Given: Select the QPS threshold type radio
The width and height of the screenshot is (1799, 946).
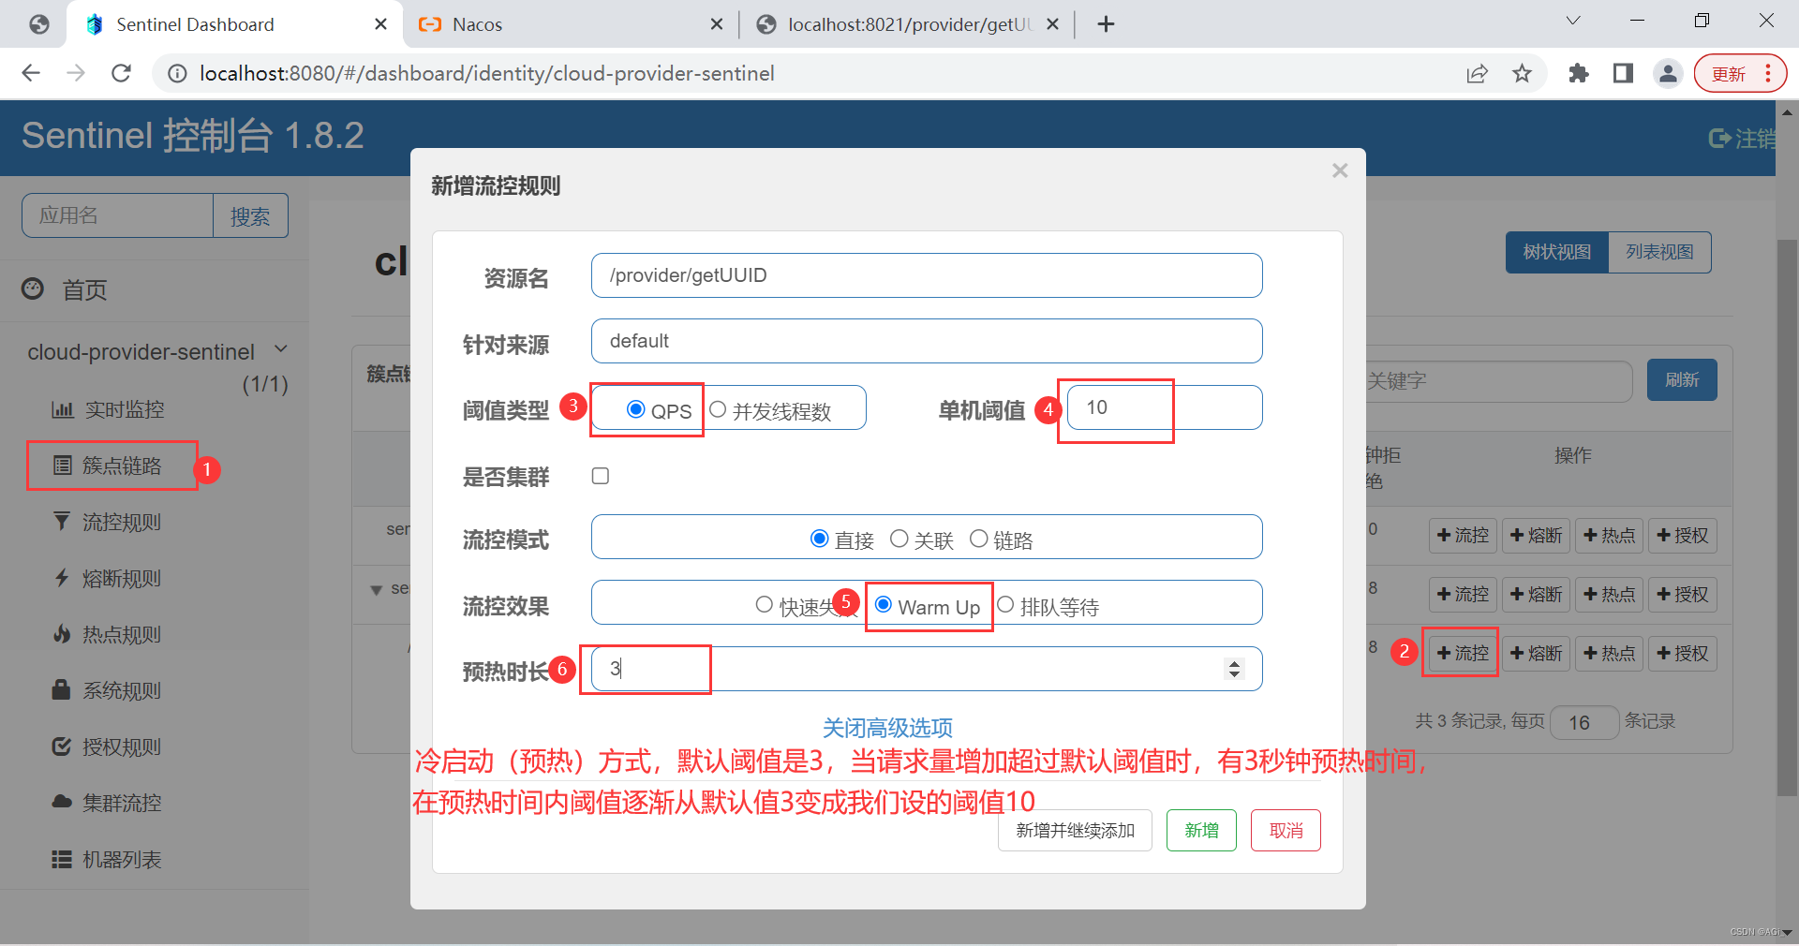Looking at the screenshot, I should 635,409.
